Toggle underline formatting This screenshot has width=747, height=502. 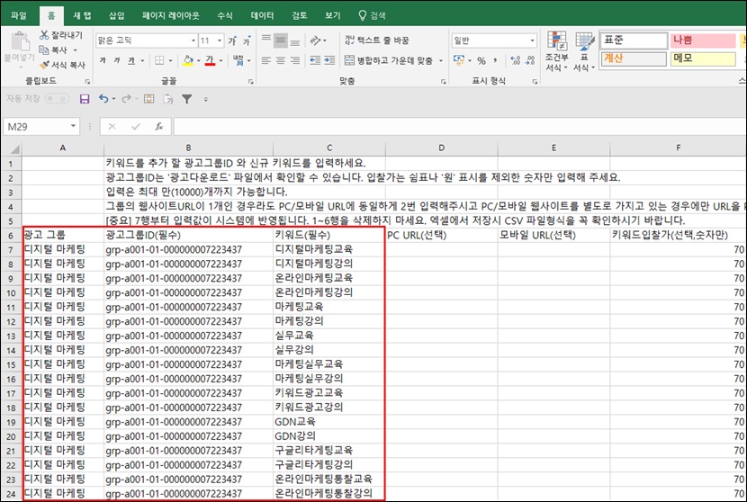point(131,60)
